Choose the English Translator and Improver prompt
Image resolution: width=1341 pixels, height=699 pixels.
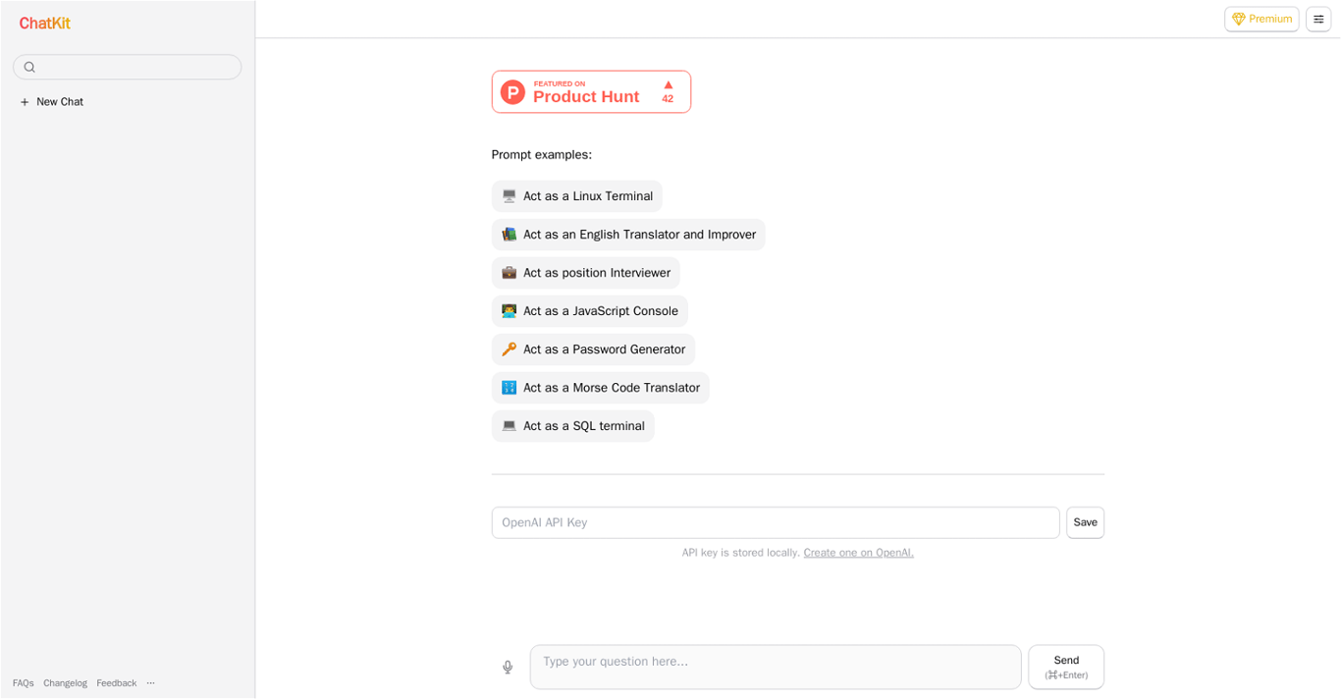click(x=628, y=235)
